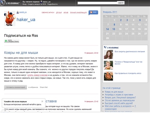
Task: Click the search button
Action: [121, 3]
